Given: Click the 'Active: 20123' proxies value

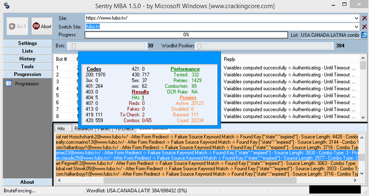Looking at the screenshot, I should [190, 103].
